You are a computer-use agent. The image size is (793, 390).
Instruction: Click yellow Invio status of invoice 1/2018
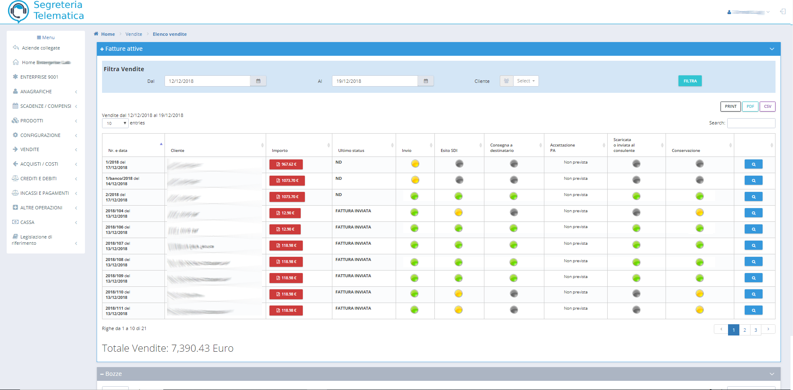pos(415,164)
